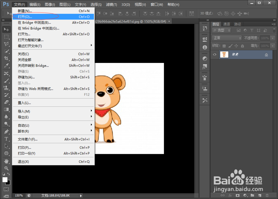278x199 pixels.
Task: Open the 正常 blend mode dropdown
Action: click(x=227, y=38)
